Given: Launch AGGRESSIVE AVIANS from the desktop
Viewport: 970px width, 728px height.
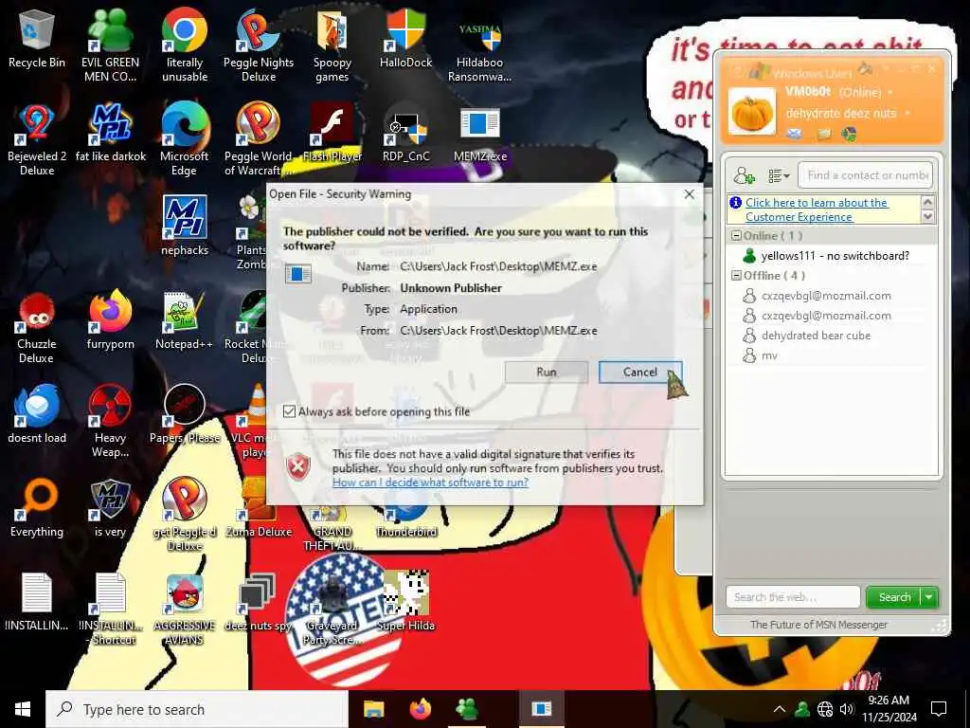Looking at the screenshot, I should [x=185, y=610].
